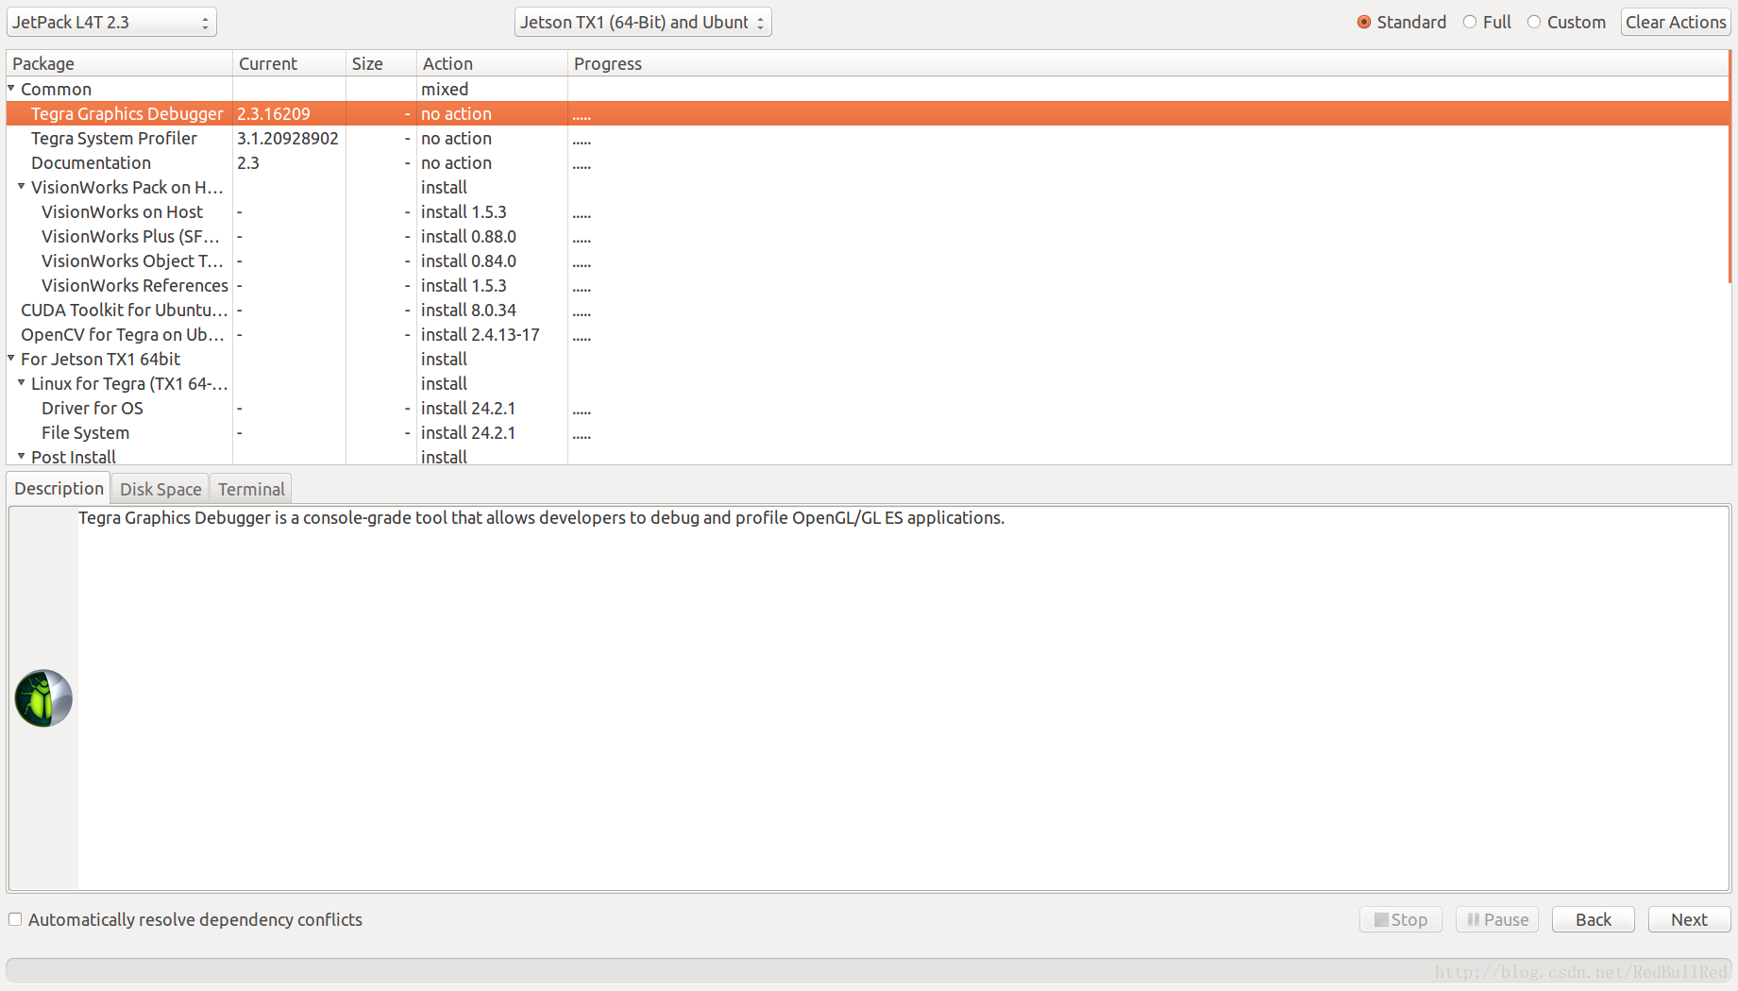Click the Current column header

point(289,63)
